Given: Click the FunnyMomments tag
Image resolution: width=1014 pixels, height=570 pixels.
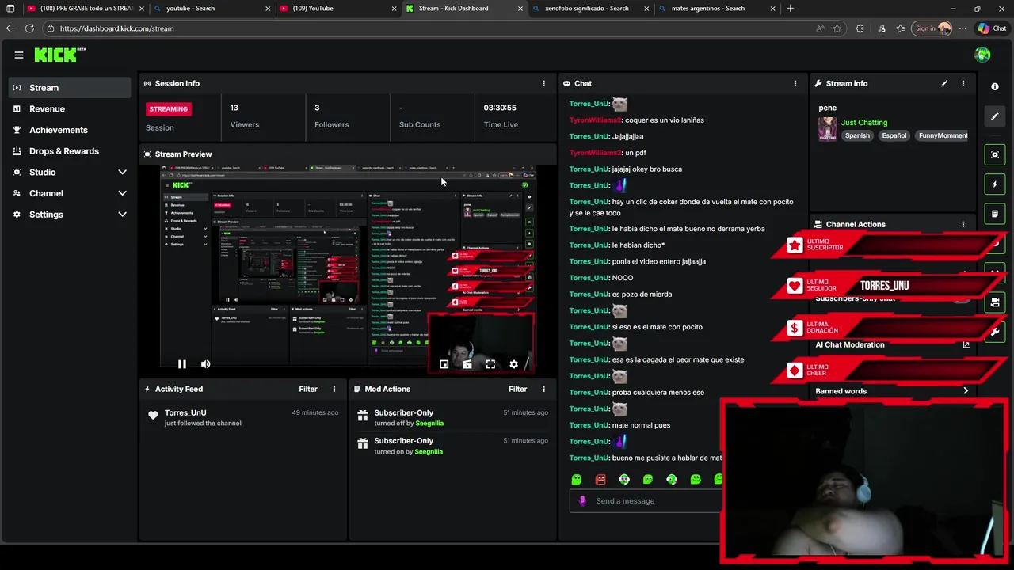Looking at the screenshot, I should [943, 135].
